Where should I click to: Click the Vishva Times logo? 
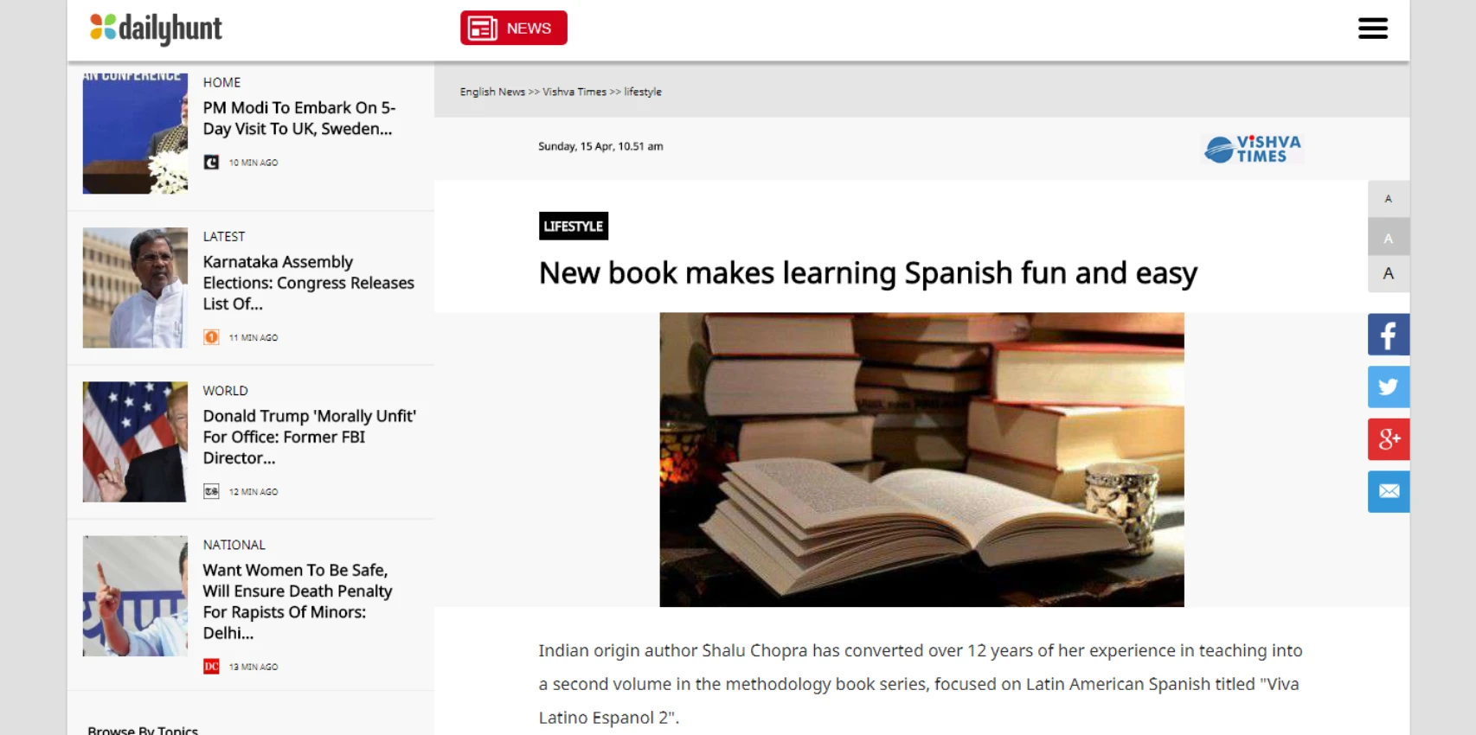1252,149
